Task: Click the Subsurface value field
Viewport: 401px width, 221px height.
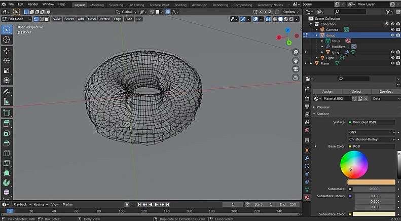Action: (374, 189)
